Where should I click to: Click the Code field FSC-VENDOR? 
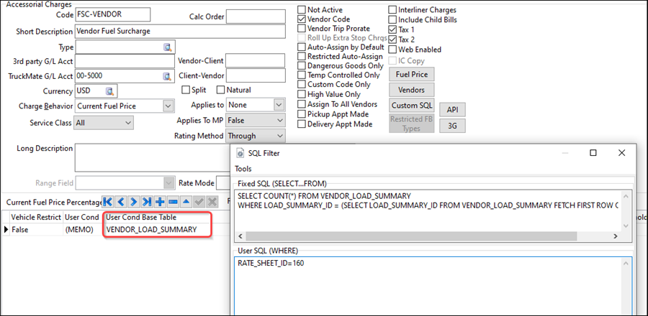pos(112,14)
